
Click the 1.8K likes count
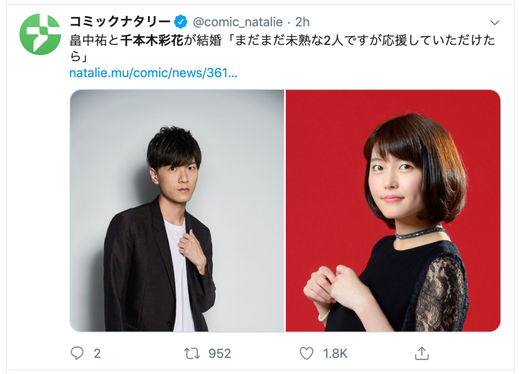pos(336,354)
